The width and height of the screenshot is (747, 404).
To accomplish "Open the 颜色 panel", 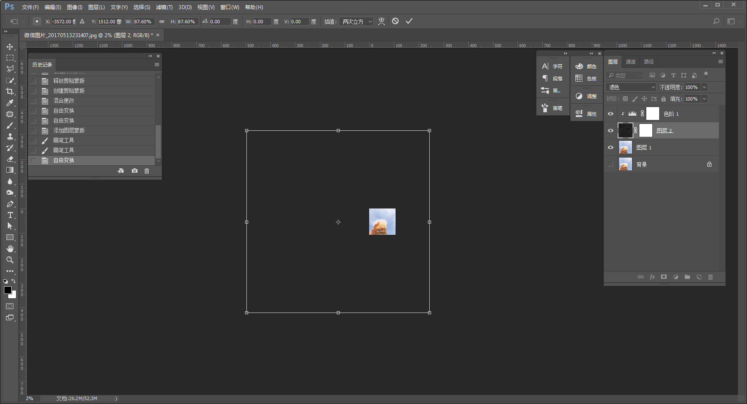I will pos(586,66).
